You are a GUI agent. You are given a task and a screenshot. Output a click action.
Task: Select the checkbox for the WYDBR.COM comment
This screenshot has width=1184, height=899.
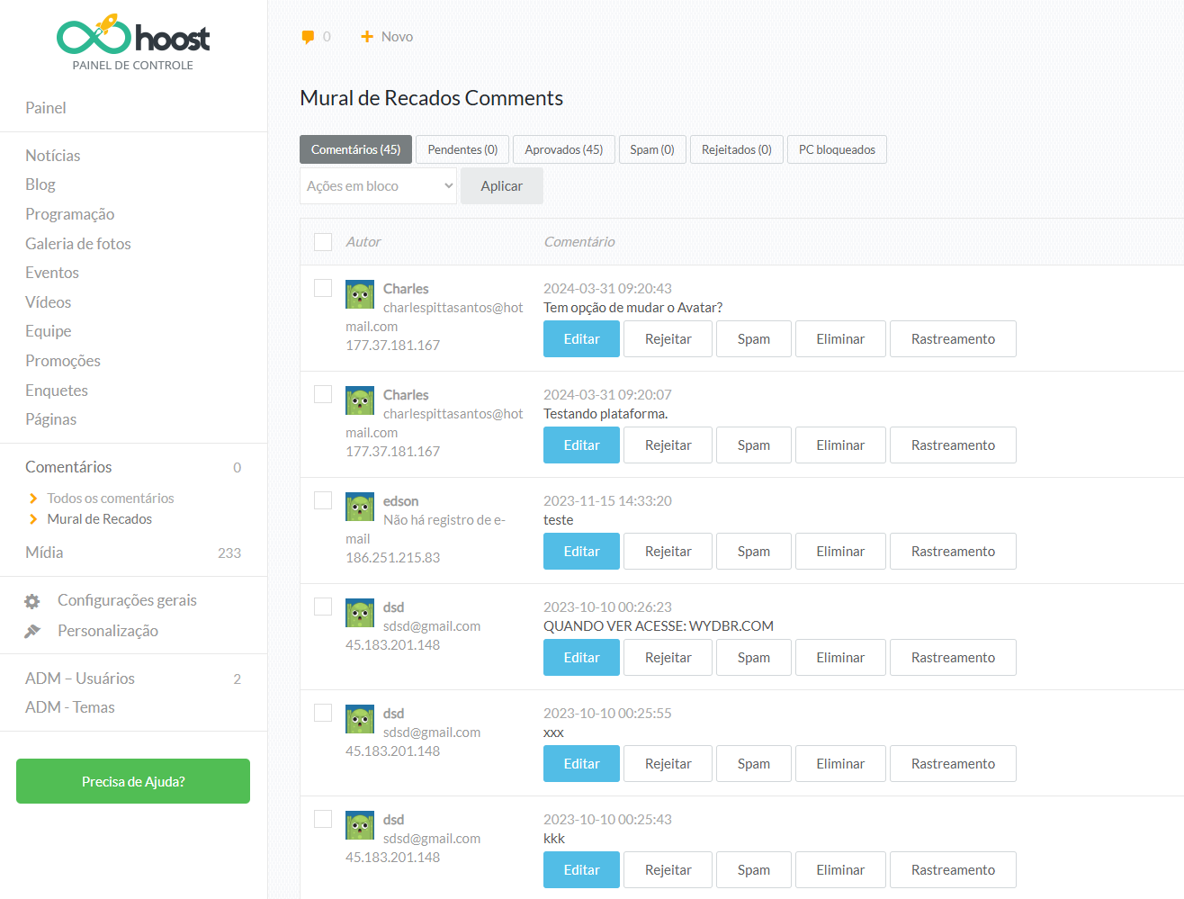(323, 607)
